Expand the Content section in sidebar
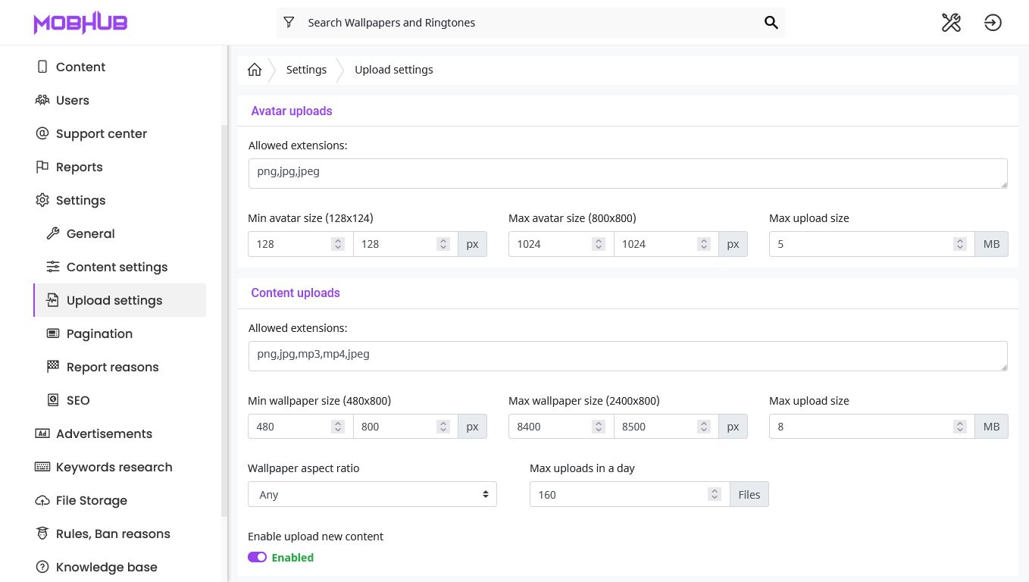The image size is (1029, 582). 80,67
